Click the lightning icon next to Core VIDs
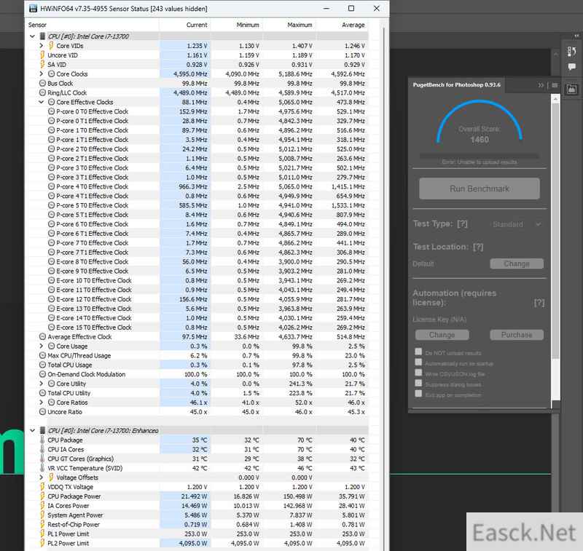This screenshot has height=551, width=583. pyautogui.click(x=51, y=46)
